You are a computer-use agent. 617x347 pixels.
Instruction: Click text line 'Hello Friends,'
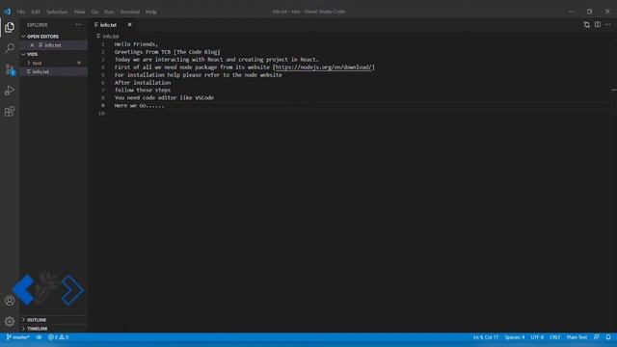point(136,44)
